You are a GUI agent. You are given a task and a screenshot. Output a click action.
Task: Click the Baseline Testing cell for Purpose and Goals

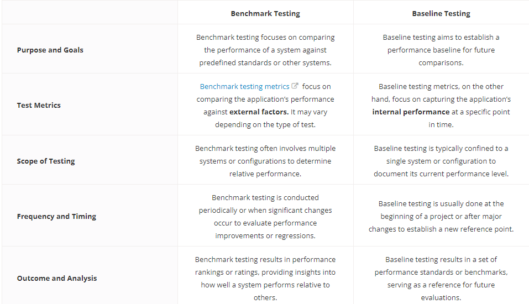coord(441,50)
